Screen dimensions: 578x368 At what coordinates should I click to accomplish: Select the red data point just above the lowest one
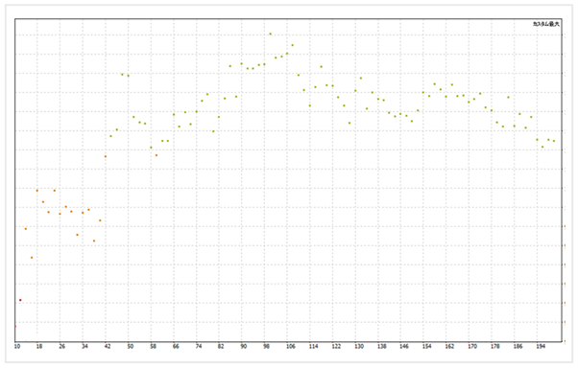click(20, 300)
